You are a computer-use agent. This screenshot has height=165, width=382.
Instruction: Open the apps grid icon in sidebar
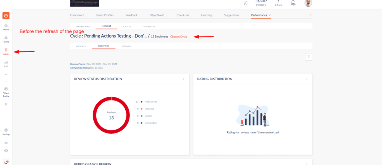pos(6,104)
